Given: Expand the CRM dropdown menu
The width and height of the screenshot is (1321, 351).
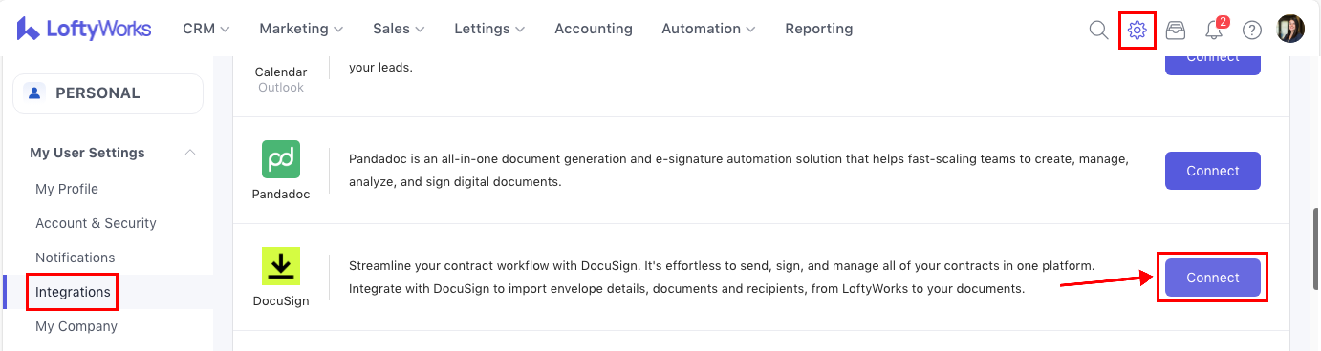Looking at the screenshot, I should tap(206, 29).
